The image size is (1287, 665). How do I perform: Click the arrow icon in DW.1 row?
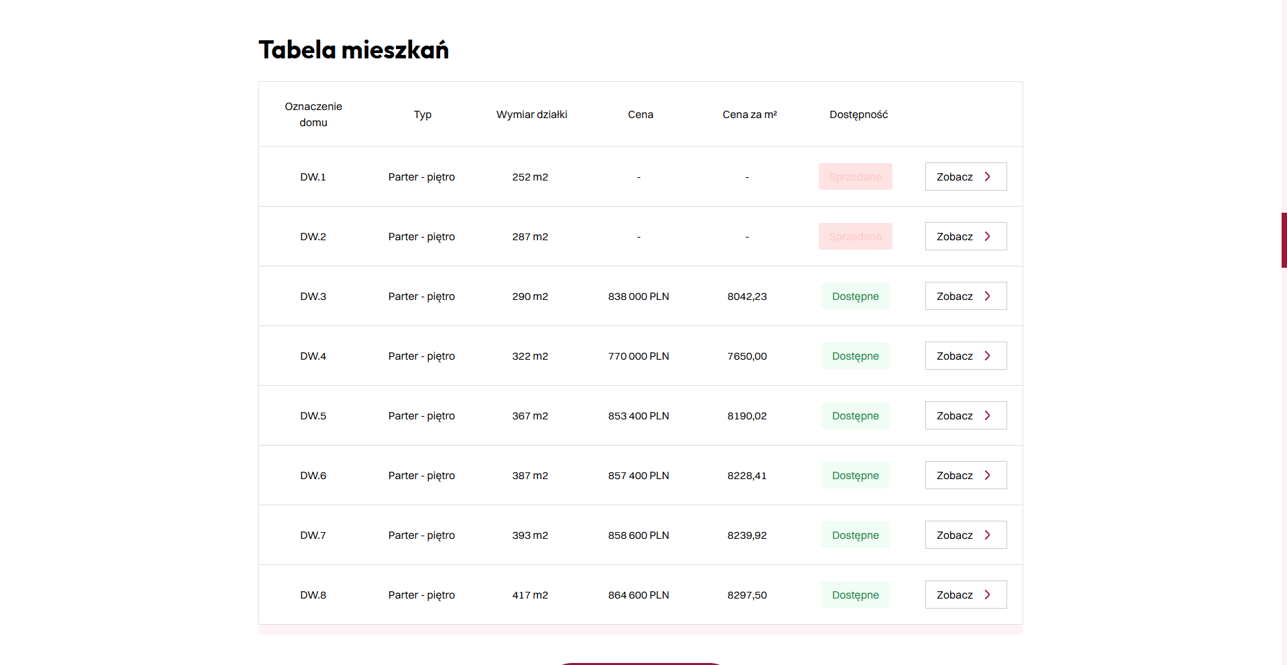[987, 176]
